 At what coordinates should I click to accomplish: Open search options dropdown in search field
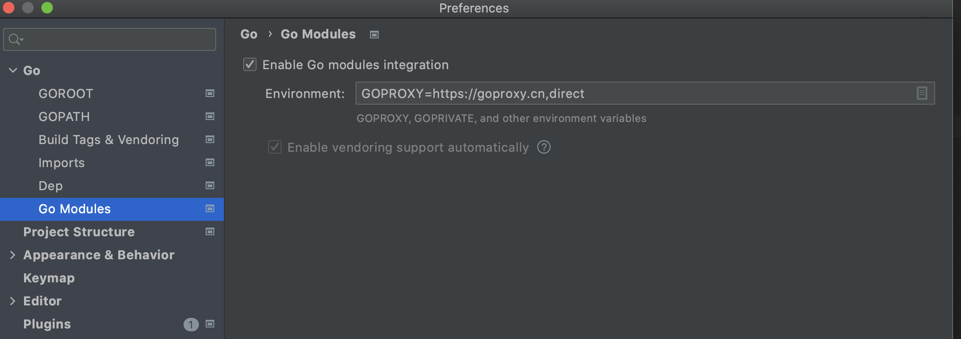[16, 39]
